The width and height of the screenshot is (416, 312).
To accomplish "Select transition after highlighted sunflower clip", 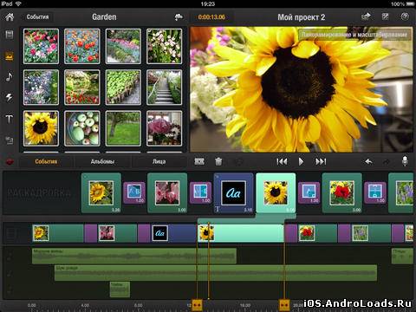I will click(309, 192).
